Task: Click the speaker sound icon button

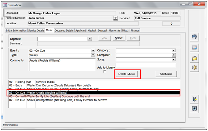Action: [x=194, y=68]
